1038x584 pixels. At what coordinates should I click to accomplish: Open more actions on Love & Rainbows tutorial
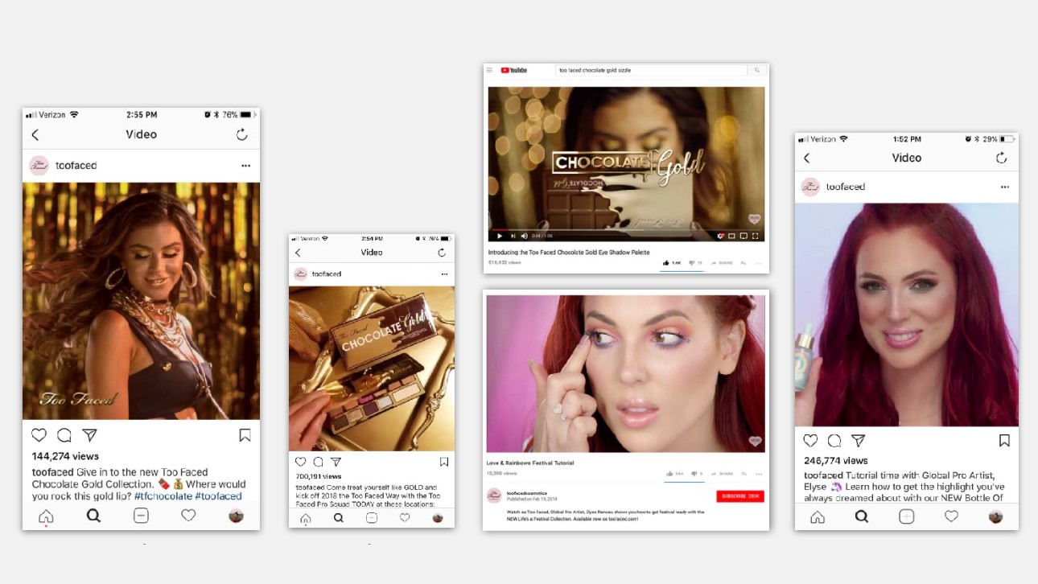pos(759,474)
